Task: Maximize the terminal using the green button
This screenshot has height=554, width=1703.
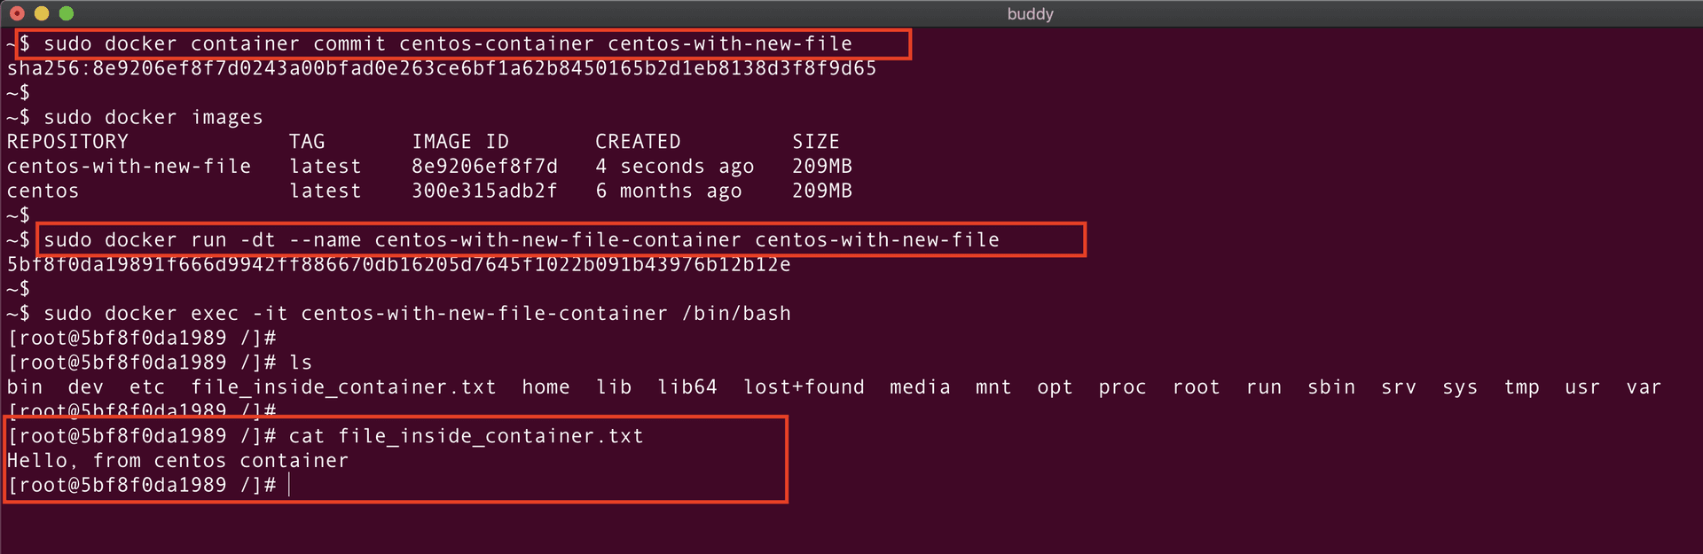Action: tap(66, 13)
